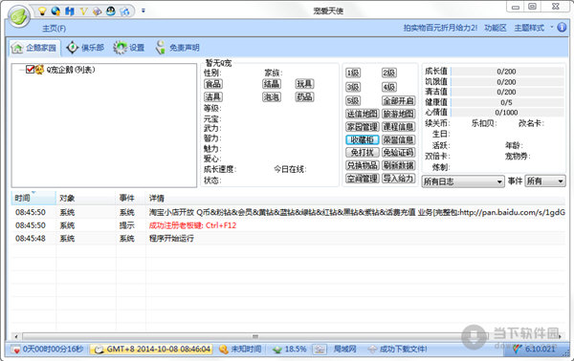Click the 刷新数据 button
574x361 pixels.
[399, 165]
